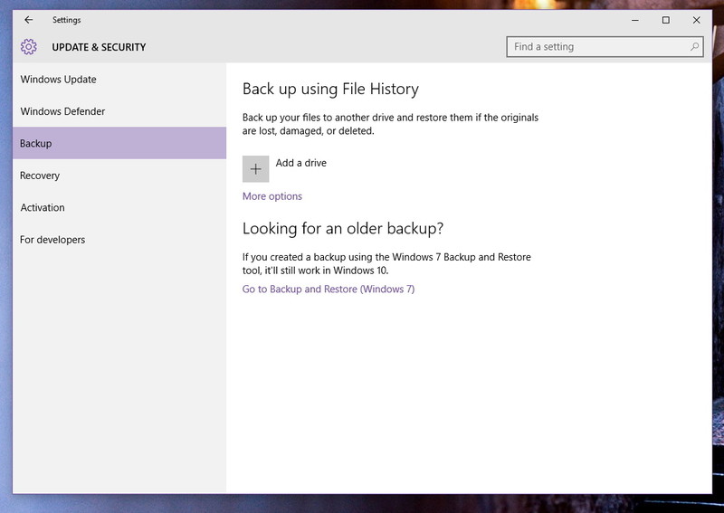
Task: Open Windows Update section
Action: [x=119, y=80]
